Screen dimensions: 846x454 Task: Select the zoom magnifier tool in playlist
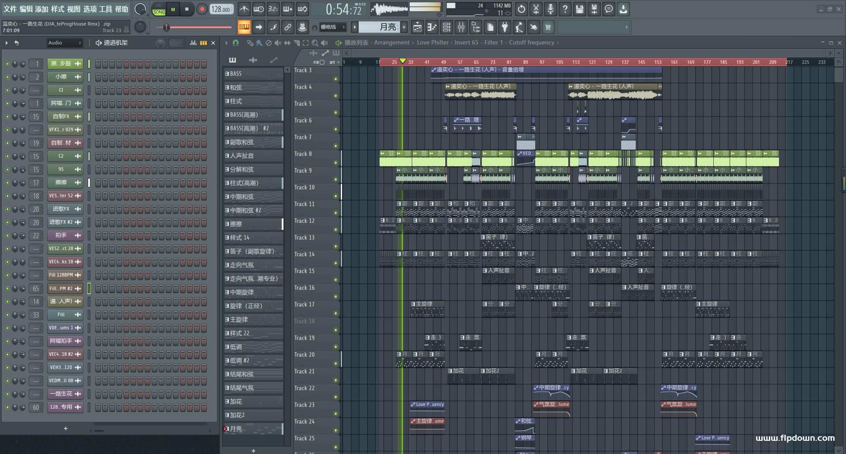[x=315, y=43]
